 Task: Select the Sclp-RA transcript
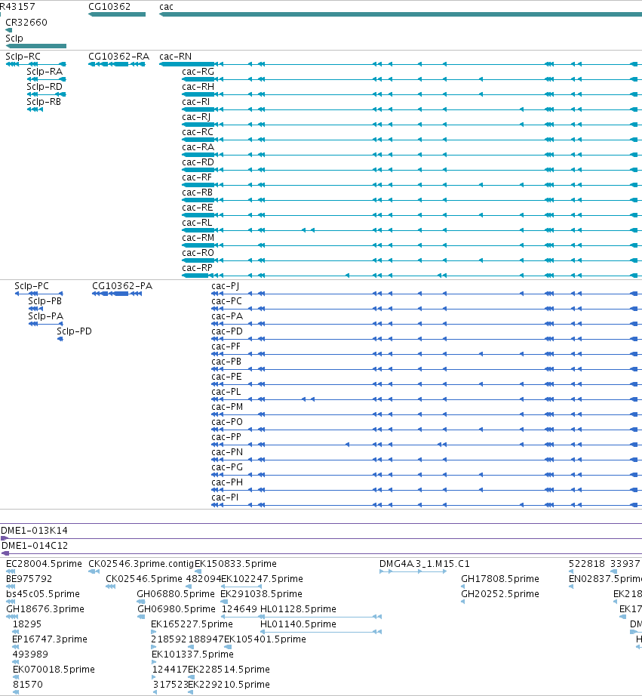pos(46,79)
